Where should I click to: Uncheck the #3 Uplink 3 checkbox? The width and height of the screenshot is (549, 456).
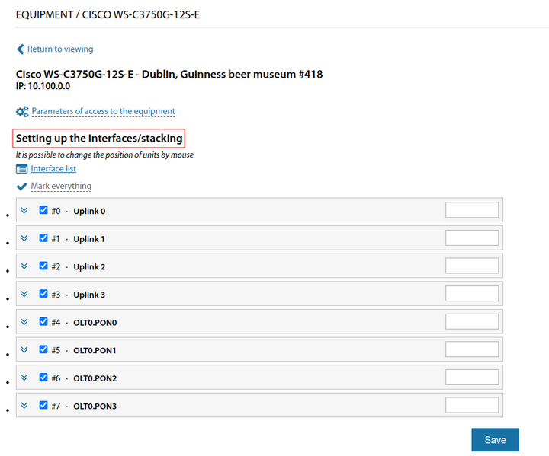pos(43,294)
